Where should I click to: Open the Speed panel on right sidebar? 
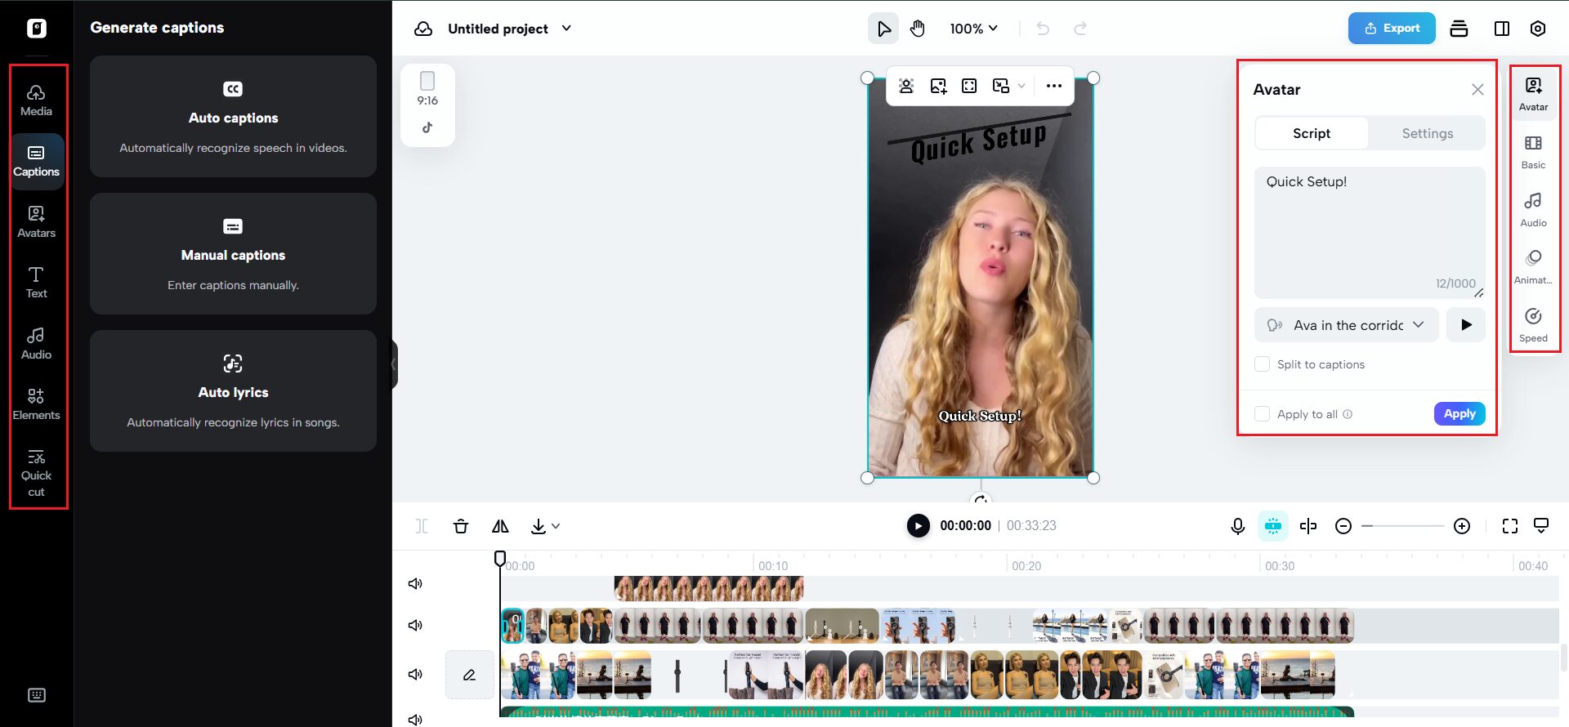[x=1533, y=324]
